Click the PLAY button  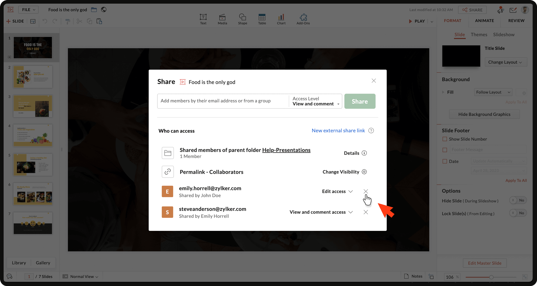(x=417, y=21)
